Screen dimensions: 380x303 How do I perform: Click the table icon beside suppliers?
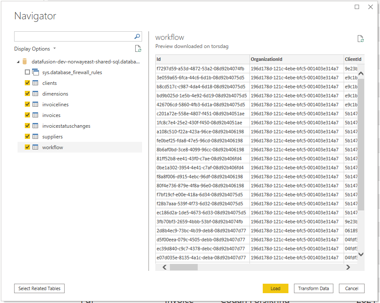(x=36, y=137)
